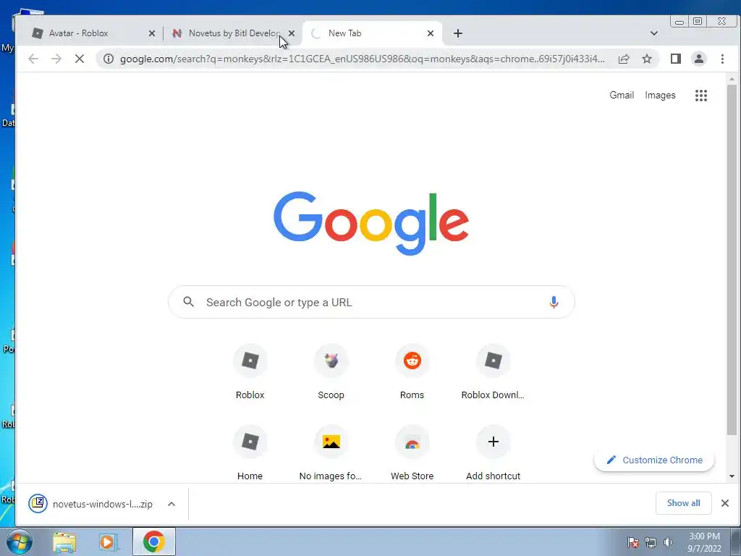The image size is (741, 556).
Task: Close the Avatar - Roblox tab
Action: pyautogui.click(x=152, y=33)
